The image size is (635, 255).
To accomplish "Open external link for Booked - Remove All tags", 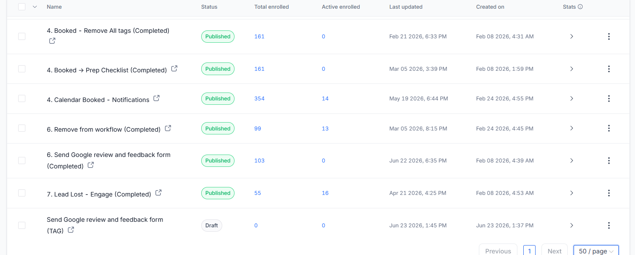I will [x=52, y=41].
